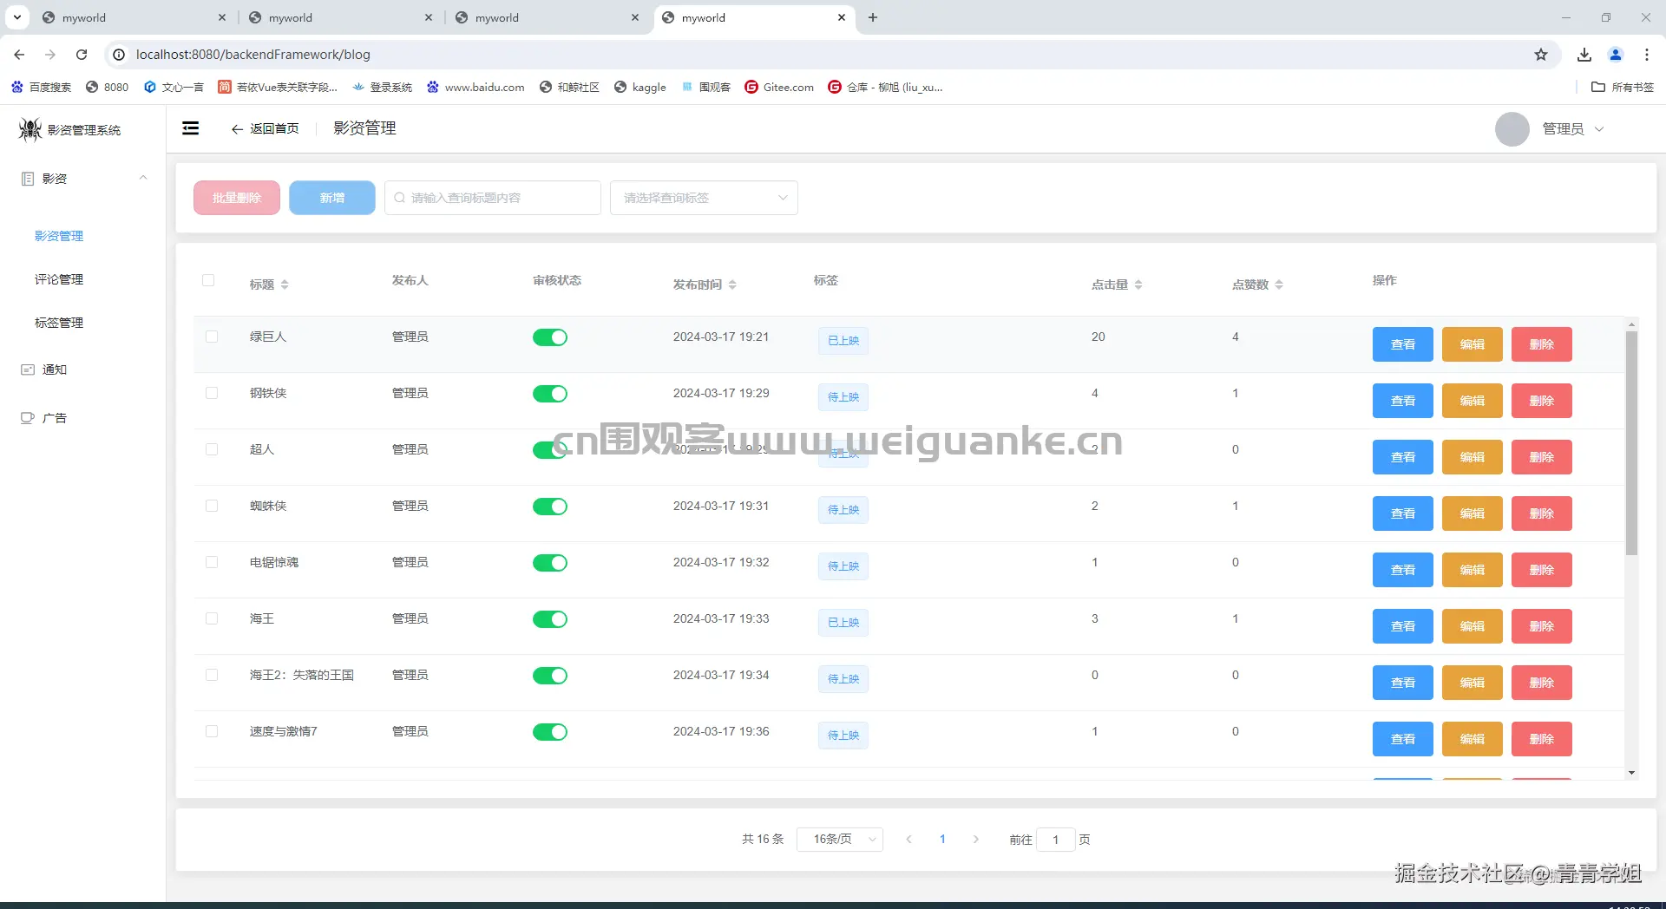This screenshot has height=909, width=1666.
Task: Click 编辑 for 钢铁侠 row
Action: [1473, 401]
